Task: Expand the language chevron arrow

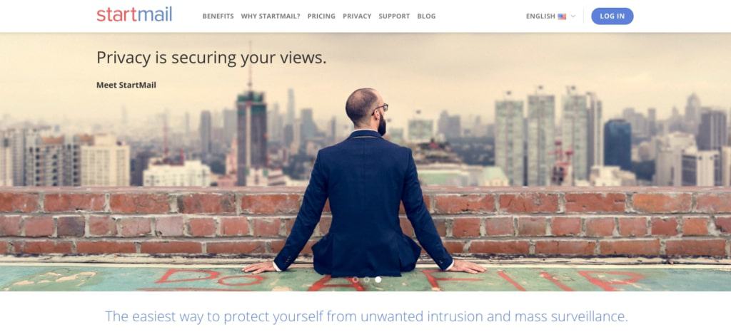Action: [573, 16]
